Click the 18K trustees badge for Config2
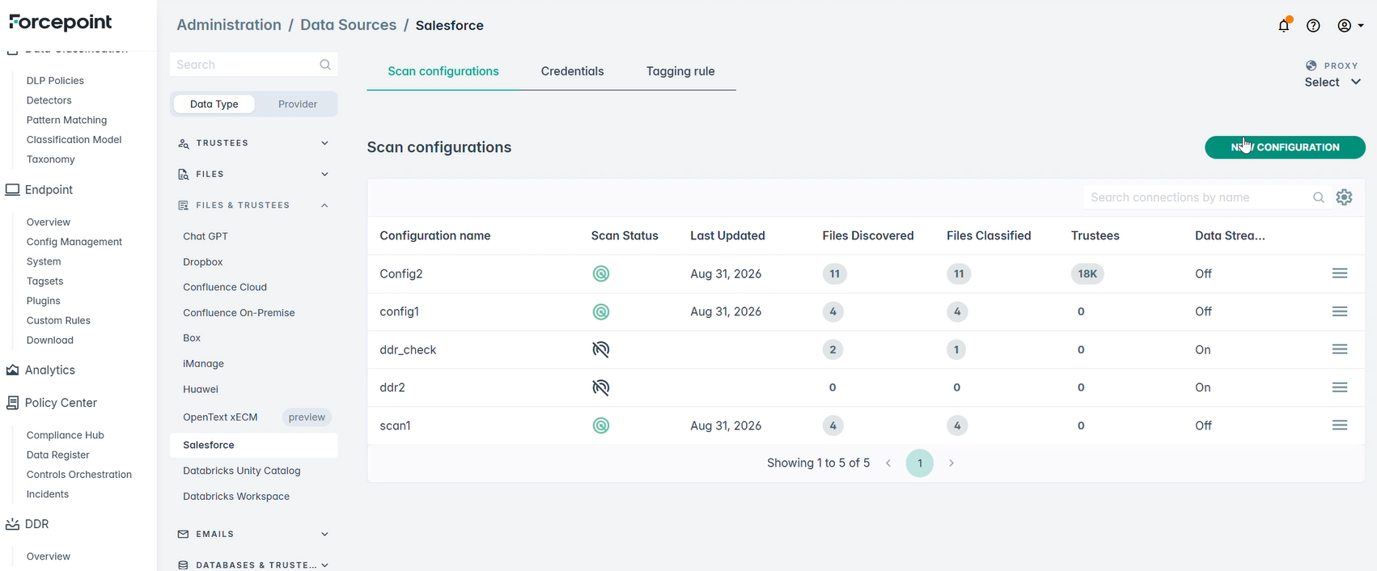This screenshot has height=571, width=1377. click(1087, 274)
